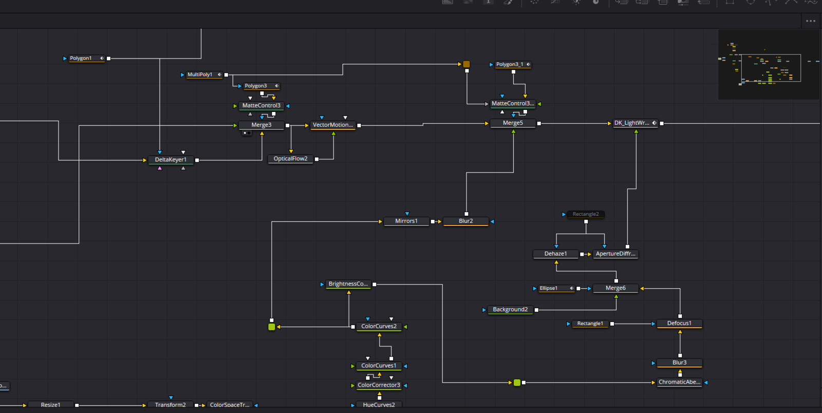Screen dimensions: 822x413
Task: Click the output square of OpticalFlow2 node
Action: (x=316, y=159)
